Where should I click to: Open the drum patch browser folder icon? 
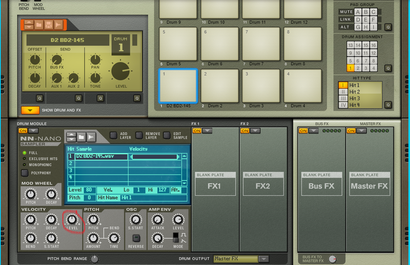pos(39,25)
